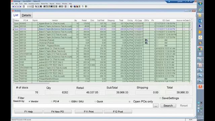
Task: Sort by PO Date column header
Action: pos(138,21)
